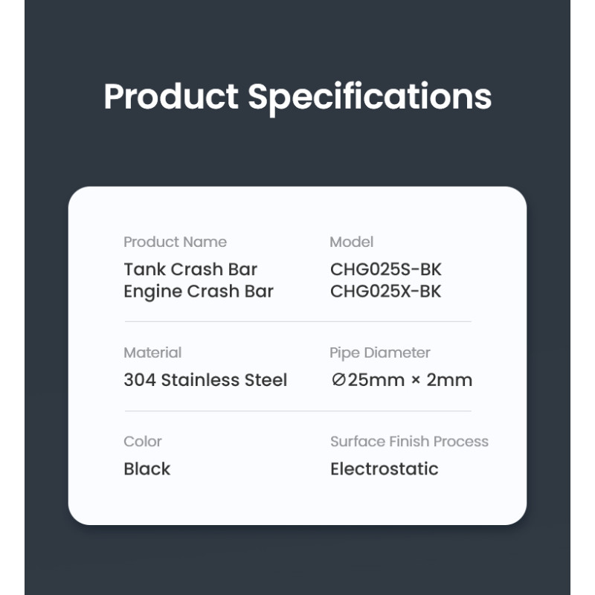Image resolution: width=595 pixels, height=595 pixels.
Task: Click the "304 Stainless Steel" value
Action: [205, 380]
